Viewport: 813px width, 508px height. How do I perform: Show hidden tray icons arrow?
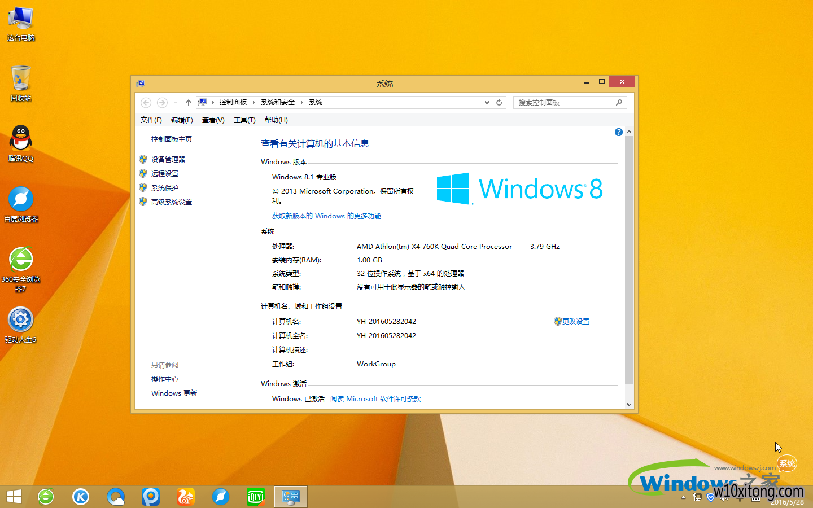(x=683, y=498)
